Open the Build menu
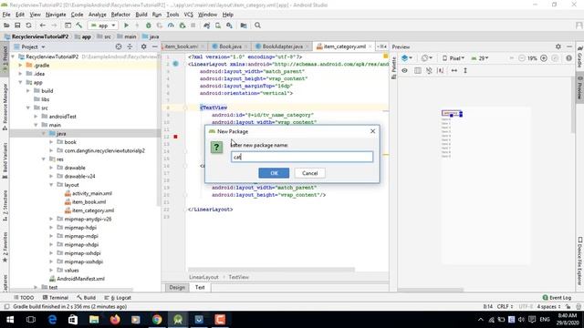 click(141, 15)
